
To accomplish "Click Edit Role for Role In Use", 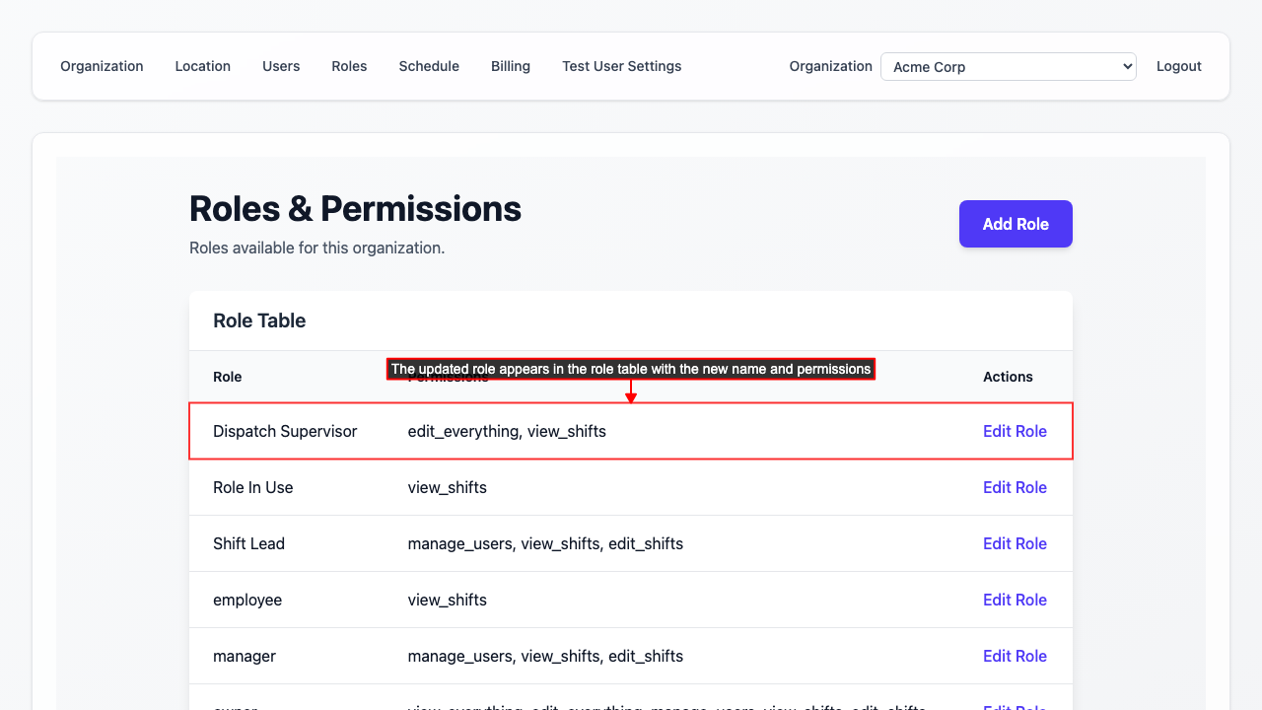I will [x=1015, y=487].
